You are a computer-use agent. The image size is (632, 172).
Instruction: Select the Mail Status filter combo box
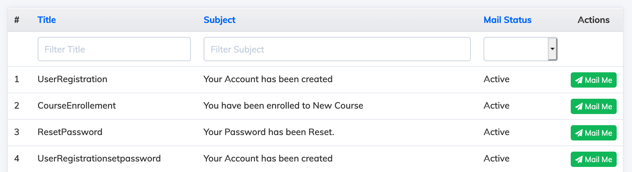click(x=521, y=49)
